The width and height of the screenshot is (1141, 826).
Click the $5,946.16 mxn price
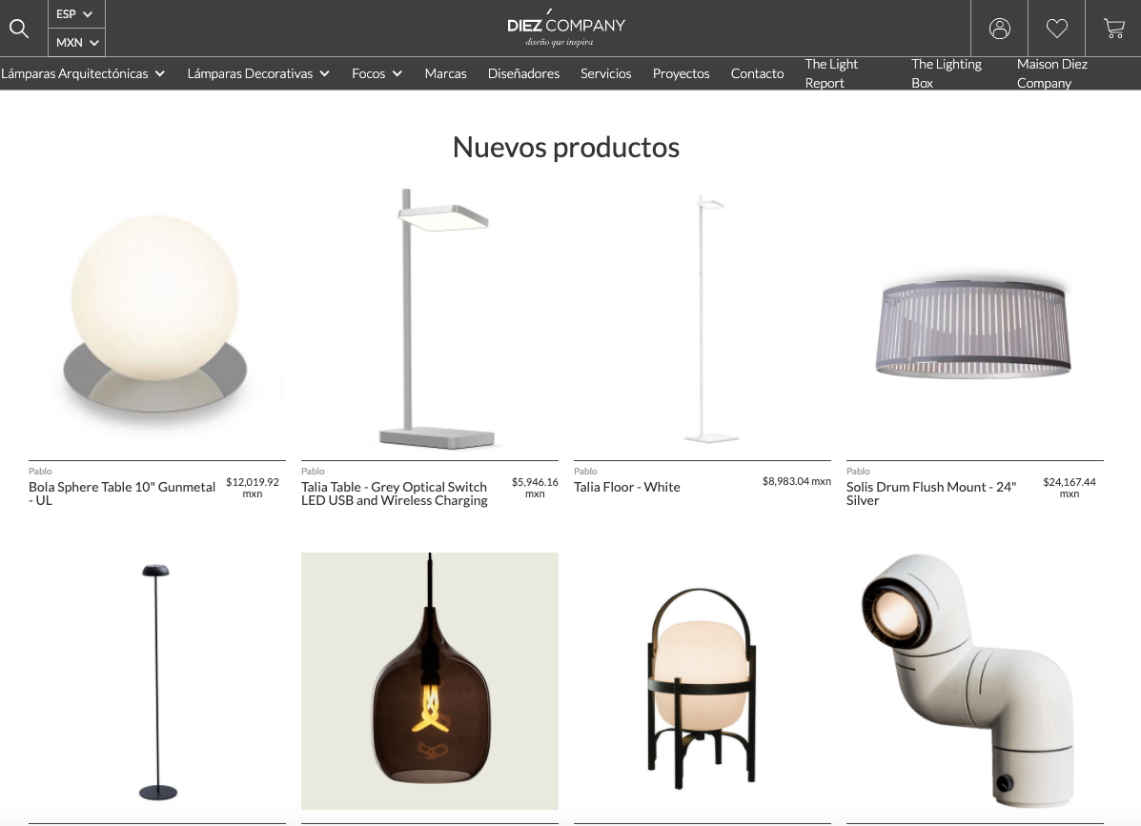(535, 488)
